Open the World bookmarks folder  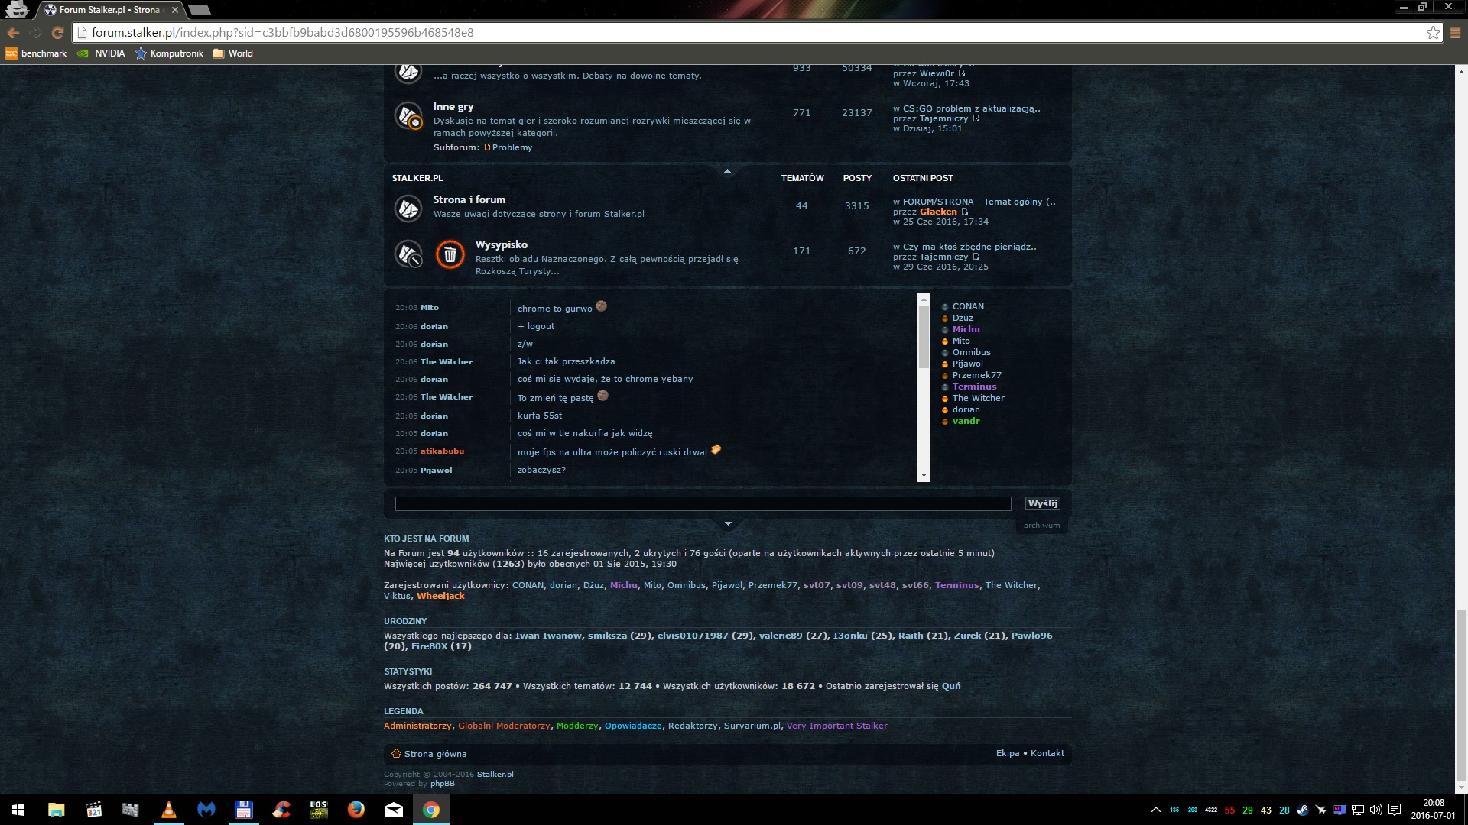[x=233, y=53]
